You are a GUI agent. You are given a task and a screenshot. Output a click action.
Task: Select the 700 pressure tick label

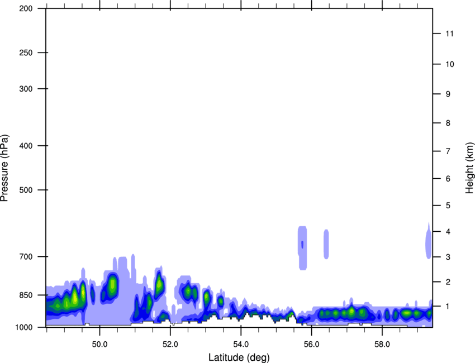26,256
